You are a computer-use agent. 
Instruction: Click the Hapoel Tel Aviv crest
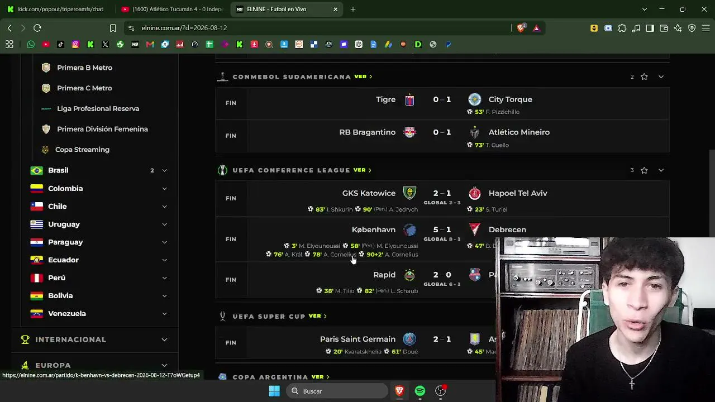click(x=475, y=193)
